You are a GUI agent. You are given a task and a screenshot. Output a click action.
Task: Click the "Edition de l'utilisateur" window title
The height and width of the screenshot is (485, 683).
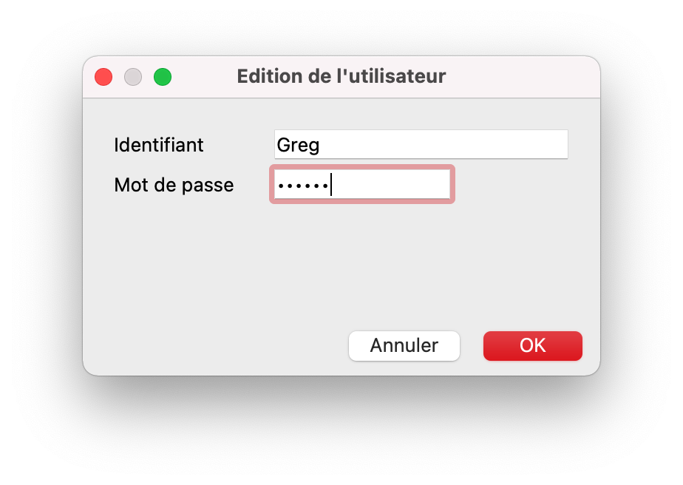pyautogui.click(x=341, y=76)
